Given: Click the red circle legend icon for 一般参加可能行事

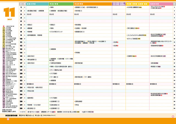Looking at the screenshot, I should pyautogui.click(x=4, y=26).
